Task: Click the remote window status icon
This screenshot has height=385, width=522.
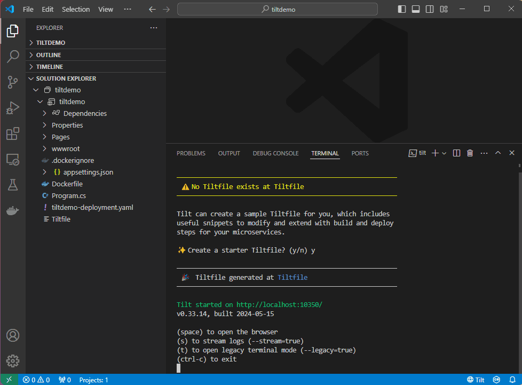Action: (x=9, y=380)
